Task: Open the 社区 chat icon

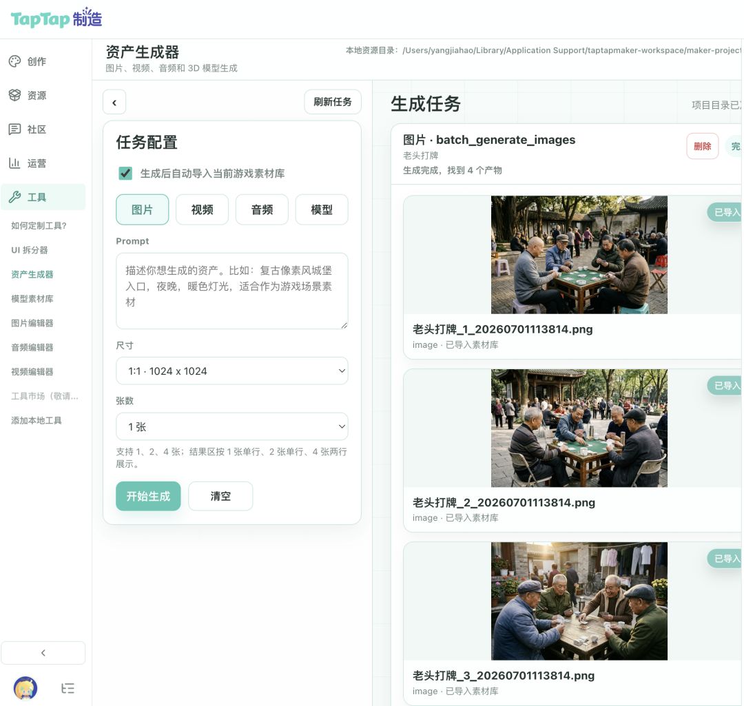Action: coord(14,129)
